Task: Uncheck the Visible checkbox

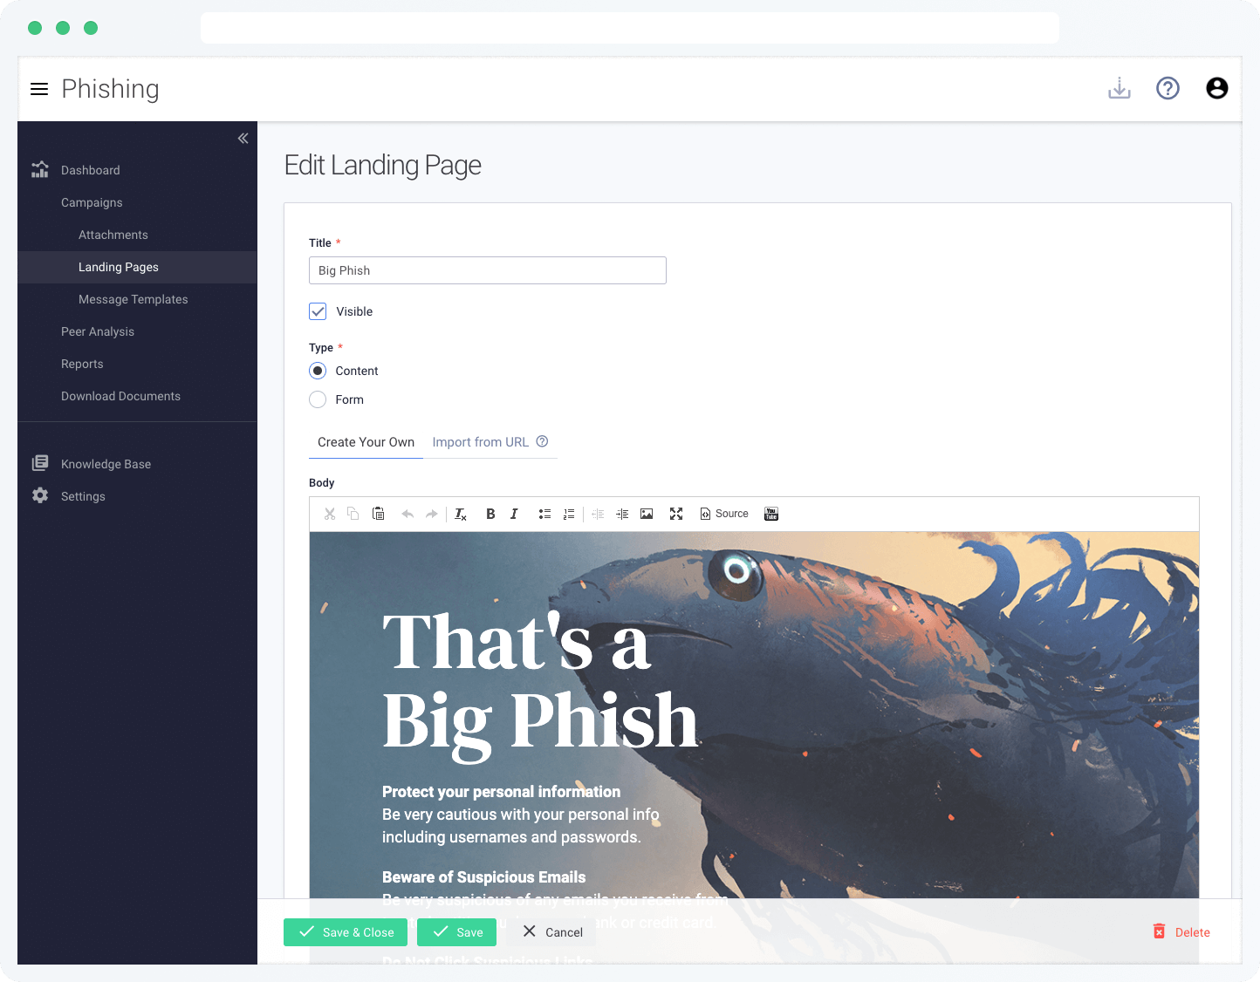Action: pyautogui.click(x=318, y=311)
